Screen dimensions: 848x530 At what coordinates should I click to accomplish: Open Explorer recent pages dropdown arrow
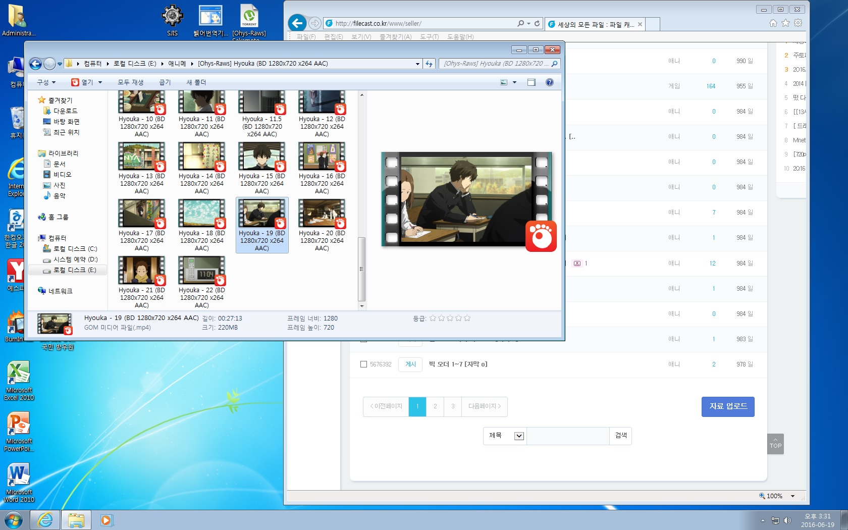(60, 64)
